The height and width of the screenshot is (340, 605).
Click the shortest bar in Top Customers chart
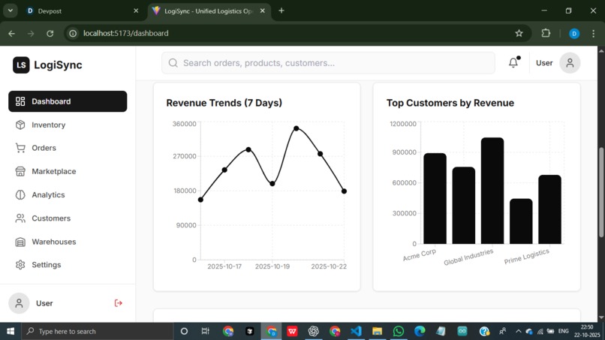(x=521, y=221)
